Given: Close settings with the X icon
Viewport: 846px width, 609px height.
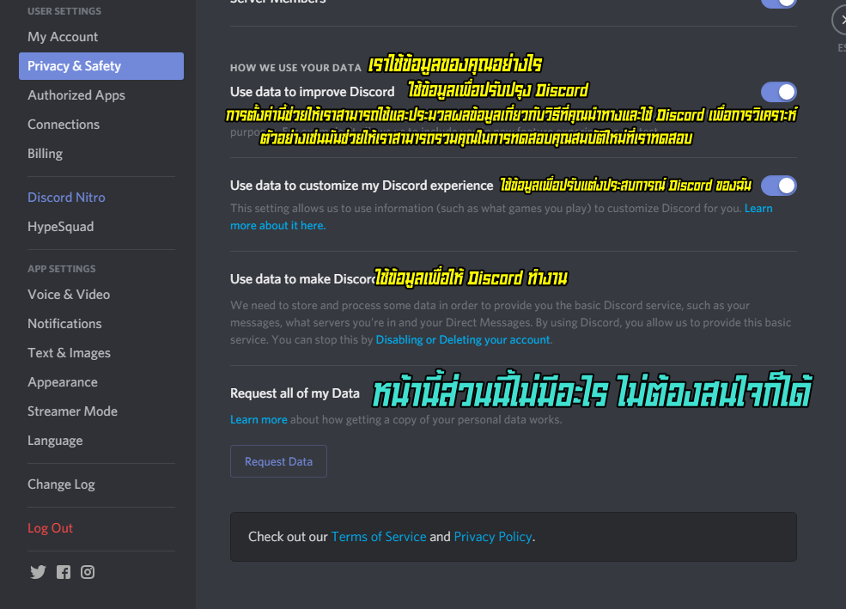Looking at the screenshot, I should (x=840, y=21).
